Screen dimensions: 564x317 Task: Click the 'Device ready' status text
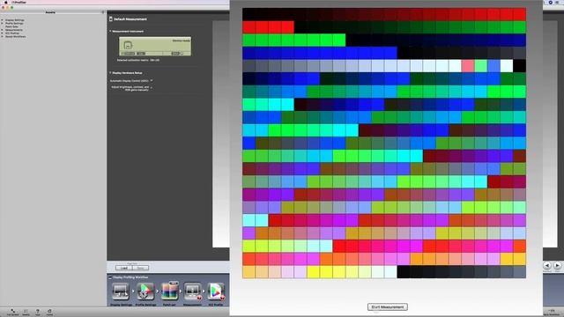pos(181,41)
